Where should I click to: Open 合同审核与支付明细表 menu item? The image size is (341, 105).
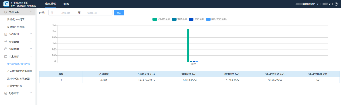pos(20,71)
